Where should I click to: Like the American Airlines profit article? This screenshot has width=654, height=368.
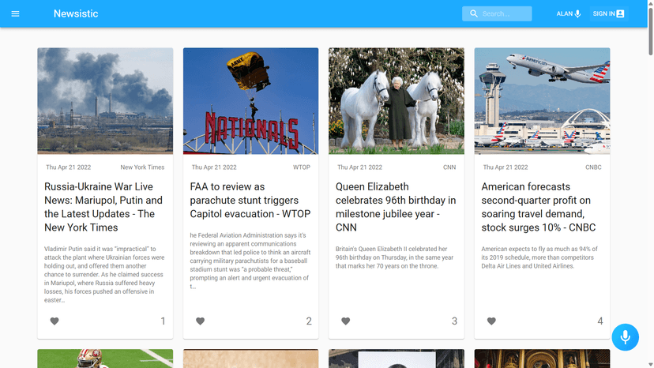[x=491, y=321]
